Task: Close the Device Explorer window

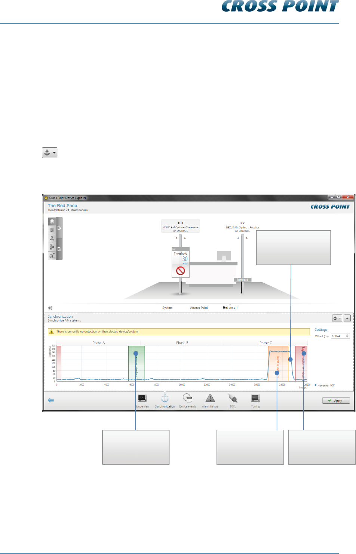Action: 348,197
